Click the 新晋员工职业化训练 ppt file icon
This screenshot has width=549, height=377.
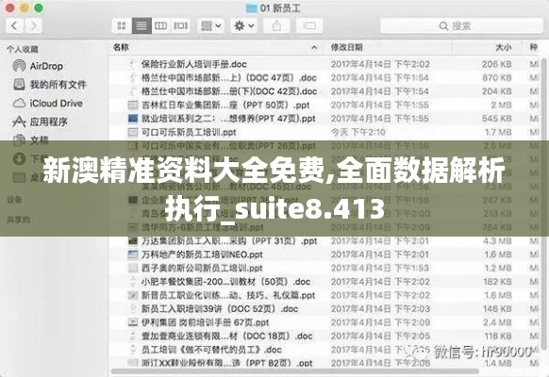pos(133,296)
